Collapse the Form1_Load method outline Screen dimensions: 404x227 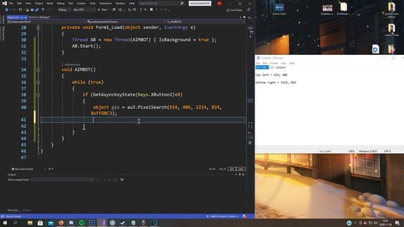pyautogui.click(x=38, y=28)
